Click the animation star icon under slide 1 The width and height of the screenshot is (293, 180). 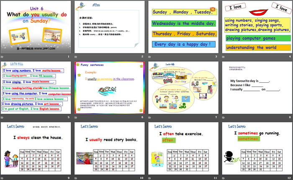2,57
